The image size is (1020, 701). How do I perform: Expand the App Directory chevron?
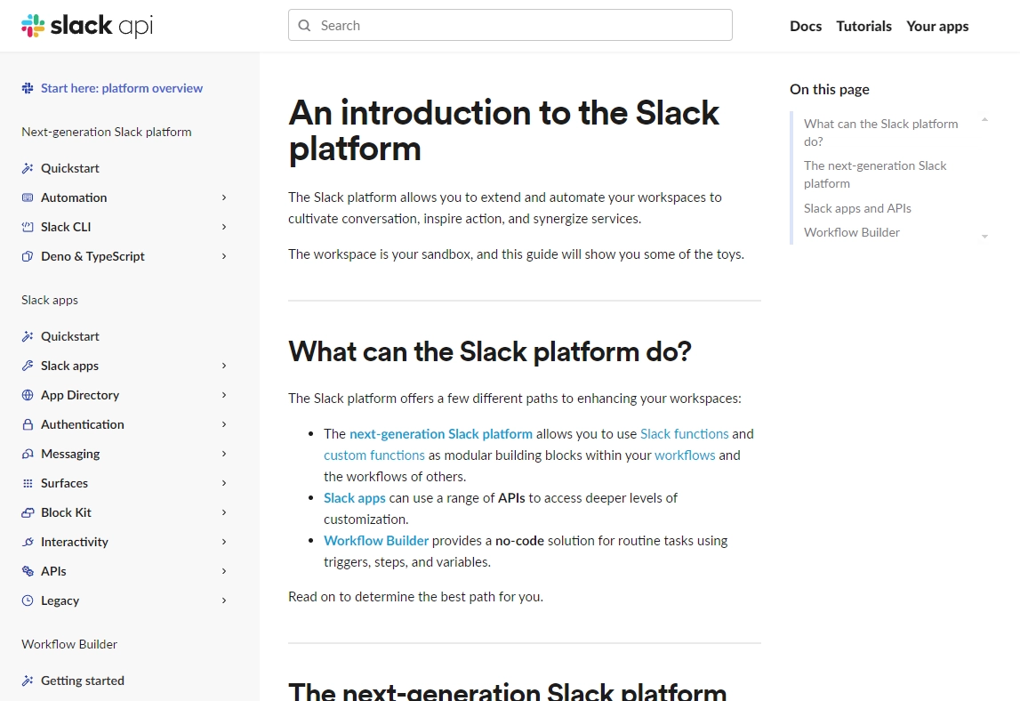pyautogui.click(x=224, y=394)
